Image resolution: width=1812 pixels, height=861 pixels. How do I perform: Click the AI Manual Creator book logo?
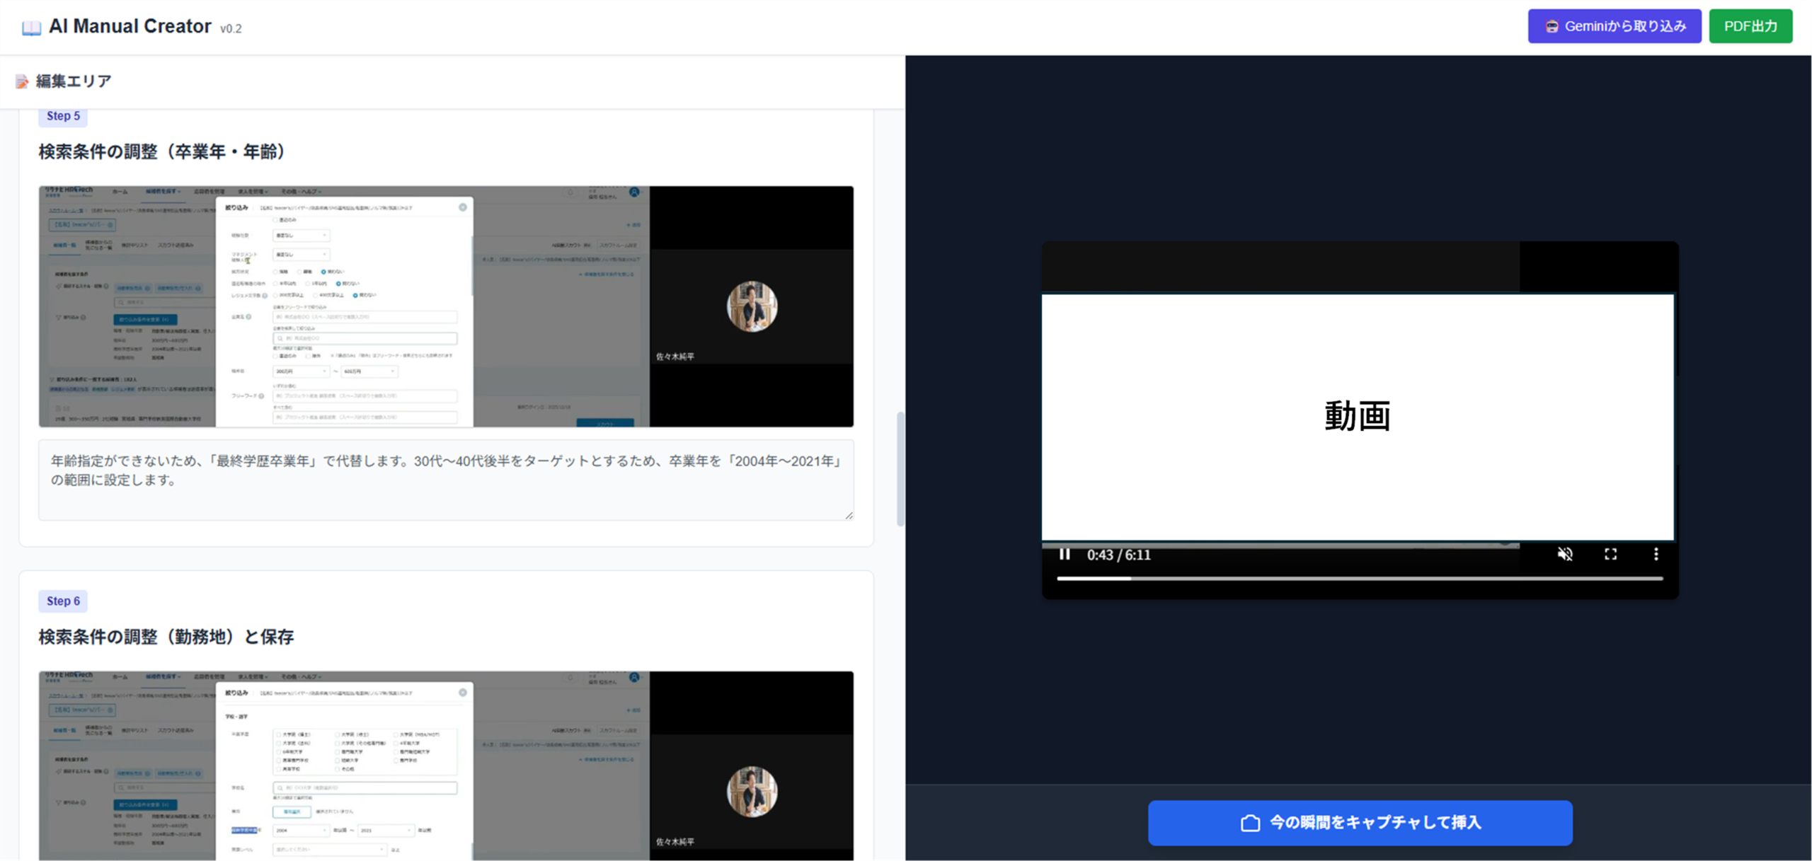point(31,28)
